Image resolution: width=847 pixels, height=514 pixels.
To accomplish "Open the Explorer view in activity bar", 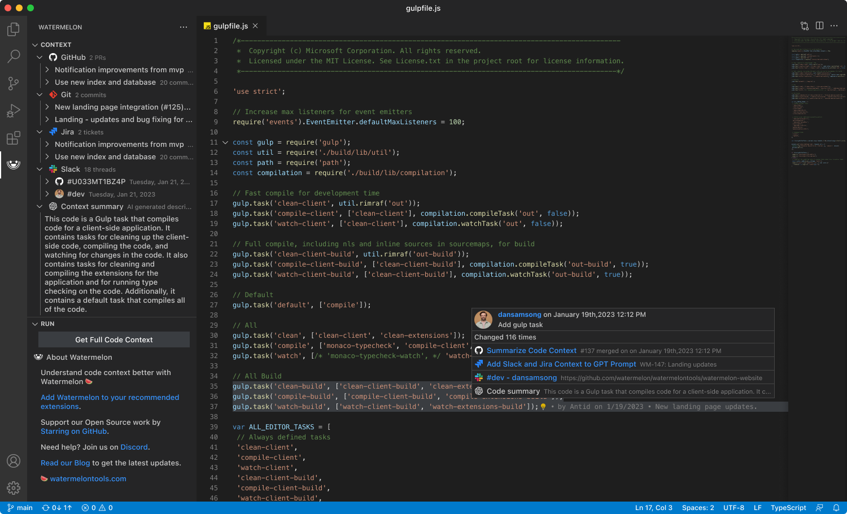I will click(x=14, y=29).
